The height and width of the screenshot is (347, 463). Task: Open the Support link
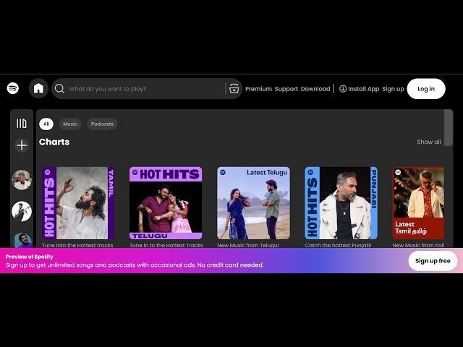point(286,89)
